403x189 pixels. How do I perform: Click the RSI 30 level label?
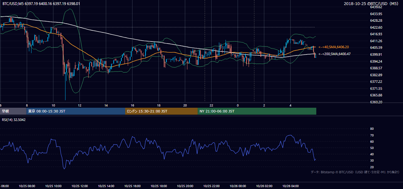[372, 161]
